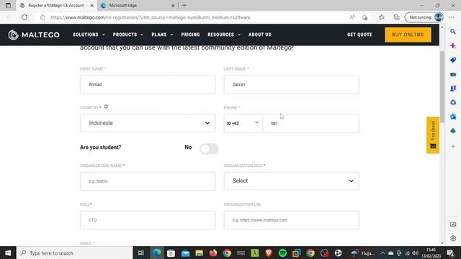The width and height of the screenshot is (461, 259).
Task: Click the Maltego logo icon
Action: [13, 35]
